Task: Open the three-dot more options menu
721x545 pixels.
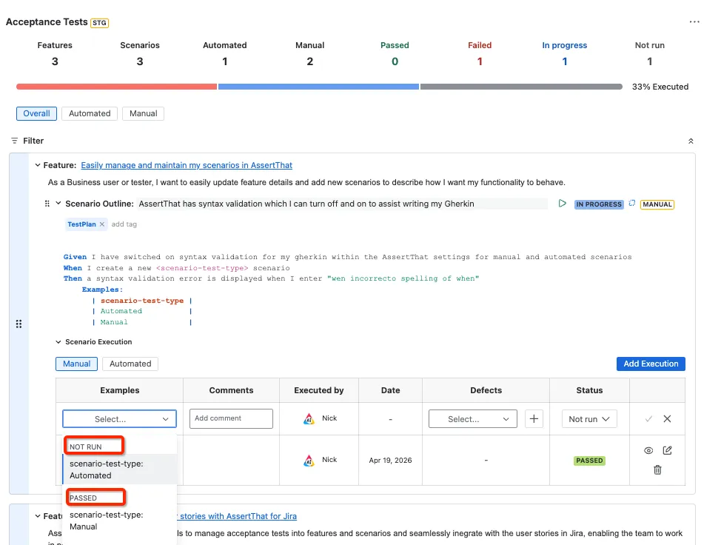Action: point(694,21)
